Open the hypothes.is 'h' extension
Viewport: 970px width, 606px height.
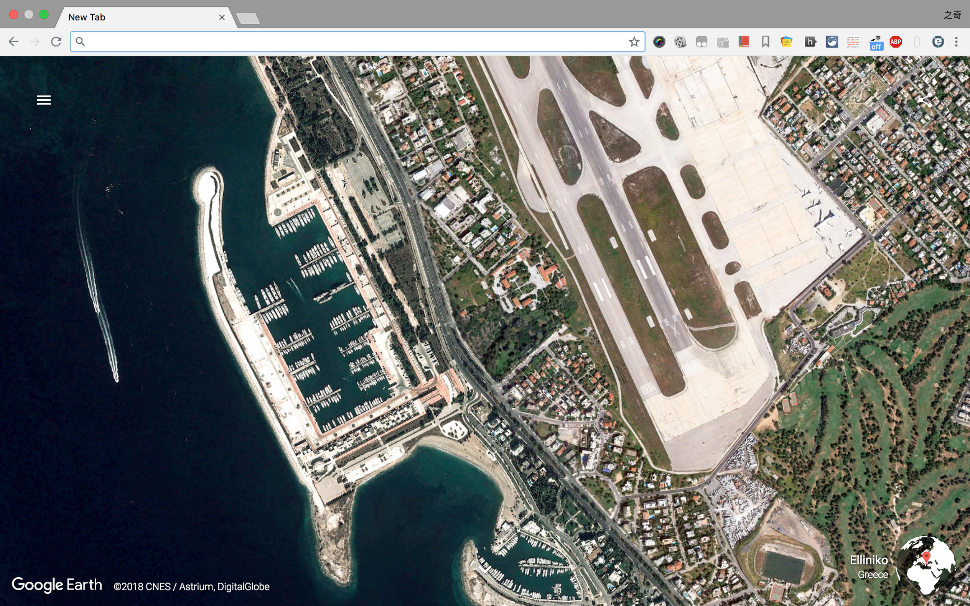[810, 42]
